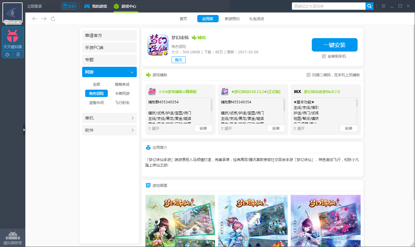Click the 梦幻诛仙 game icon
Viewport: 415px width, 247px height.
coord(158,45)
